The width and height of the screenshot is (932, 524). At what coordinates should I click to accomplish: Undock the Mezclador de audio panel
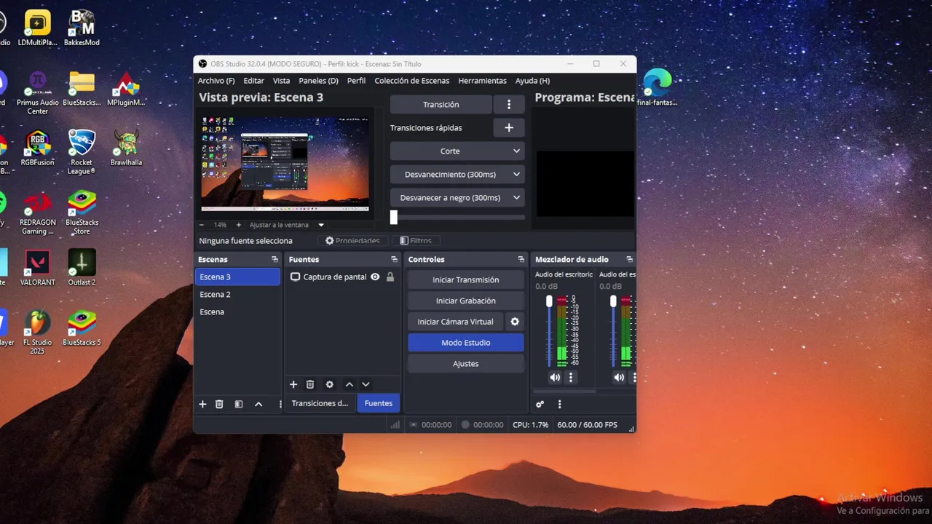pos(629,259)
